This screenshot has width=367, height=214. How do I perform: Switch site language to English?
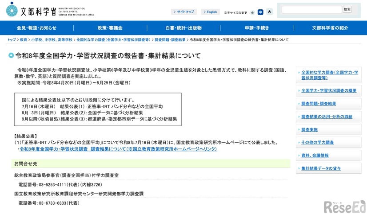click(210, 12)
